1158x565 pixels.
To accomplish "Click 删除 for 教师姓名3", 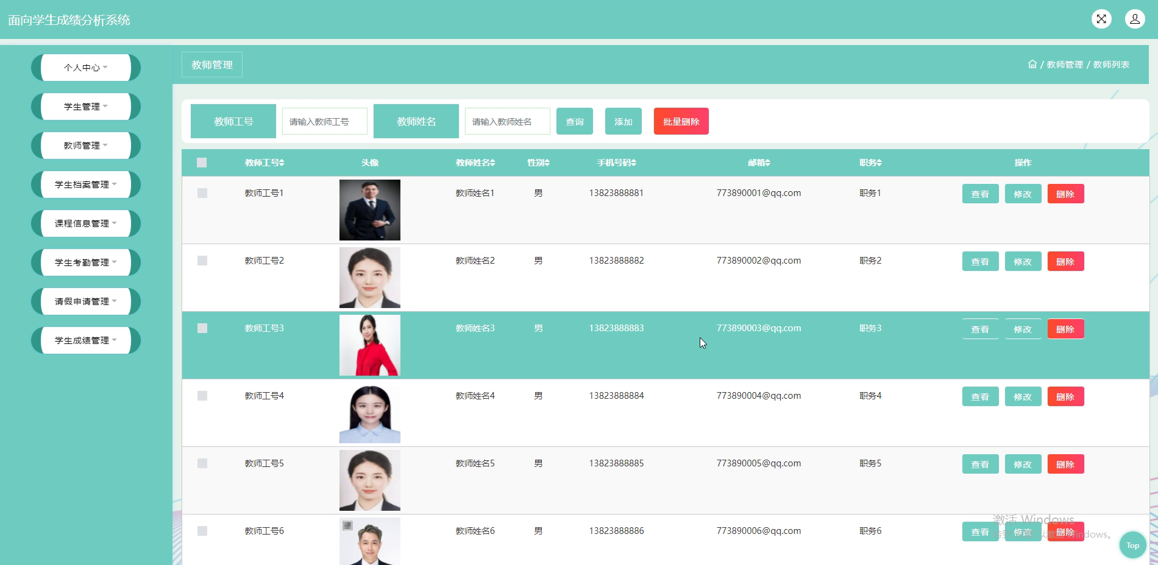I will click(x=1065, y=329).
